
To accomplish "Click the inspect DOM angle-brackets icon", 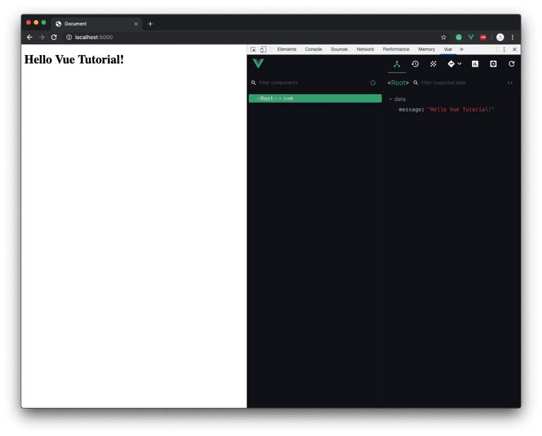I will 510,83.
